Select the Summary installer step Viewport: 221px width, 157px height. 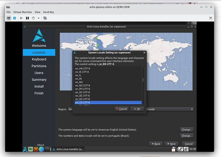[x=39, y=80]
